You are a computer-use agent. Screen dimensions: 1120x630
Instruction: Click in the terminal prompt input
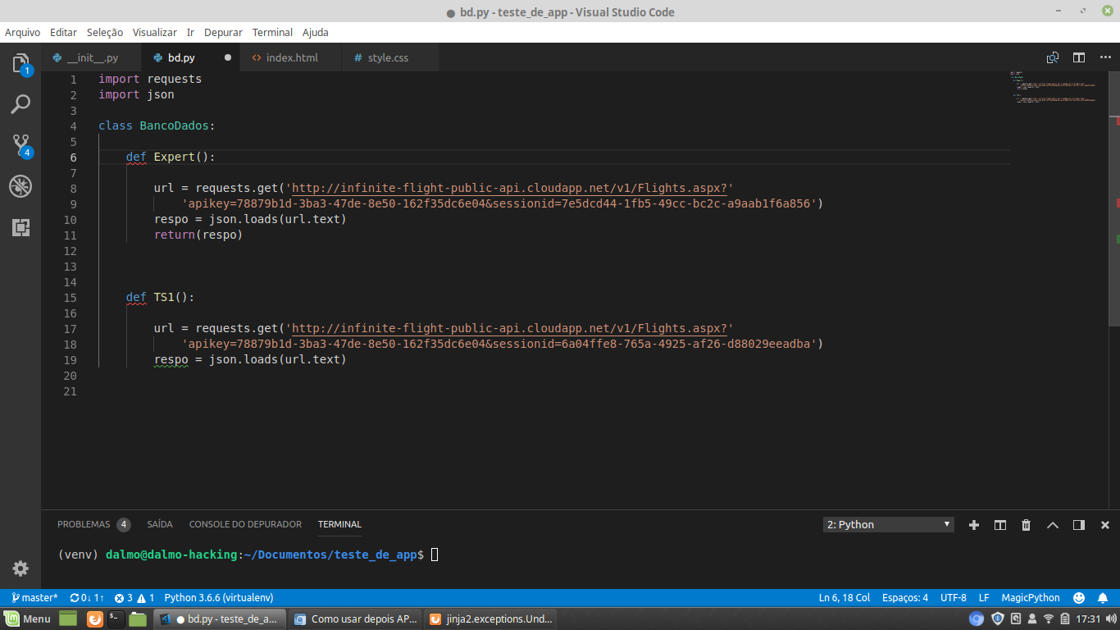435,555
